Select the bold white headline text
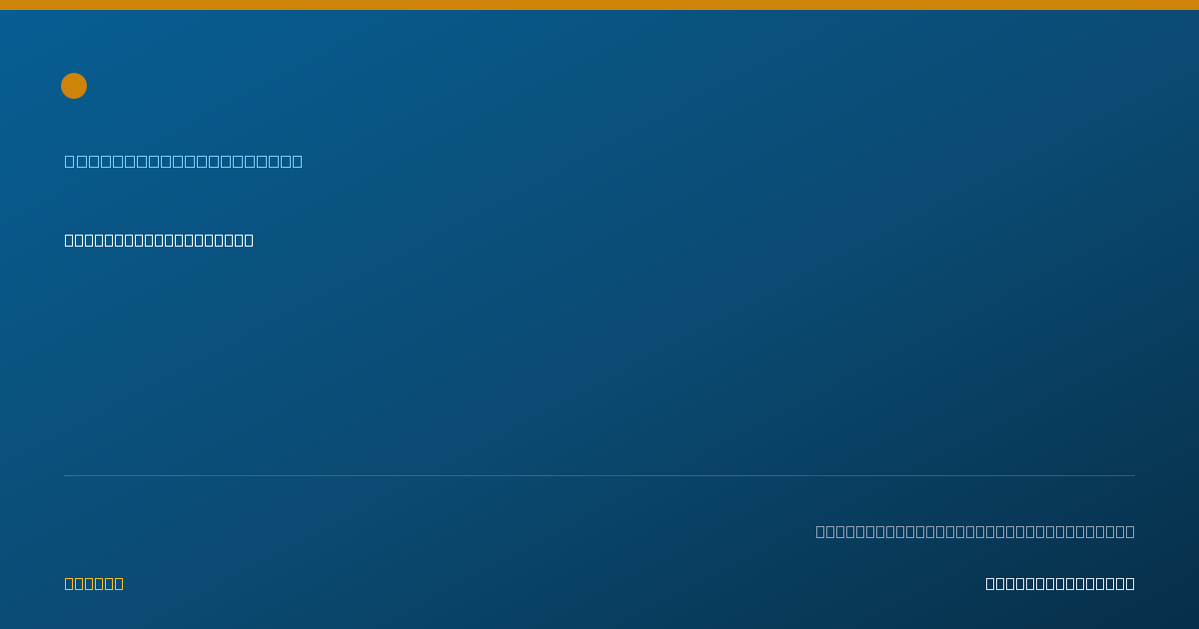The image size is (1199, 629). click(159, 240)
